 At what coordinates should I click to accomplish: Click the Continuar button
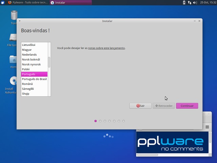(x=187, y=106)
